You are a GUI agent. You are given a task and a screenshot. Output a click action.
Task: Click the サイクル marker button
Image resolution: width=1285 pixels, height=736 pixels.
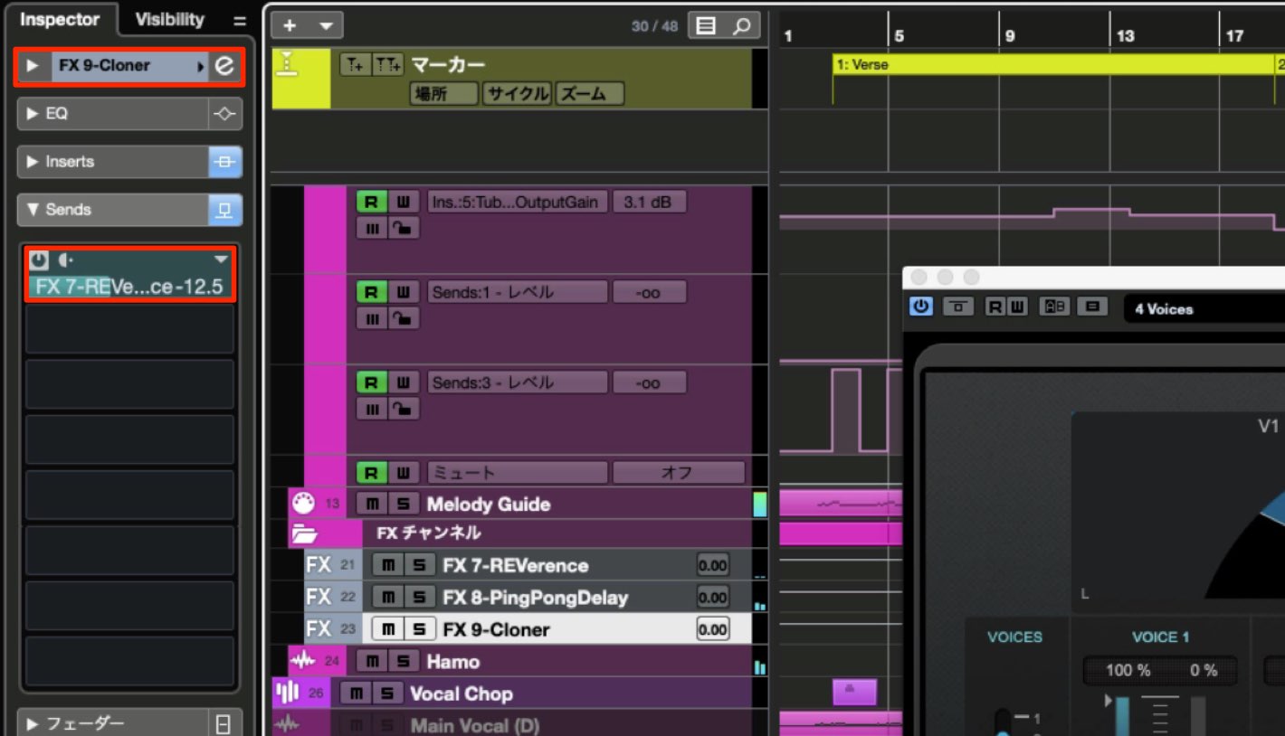tap(517, 93)
